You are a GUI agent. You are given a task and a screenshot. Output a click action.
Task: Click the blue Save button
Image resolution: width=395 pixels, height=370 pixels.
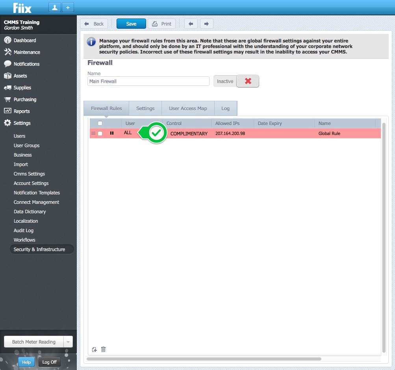click(x=131, y=24)
